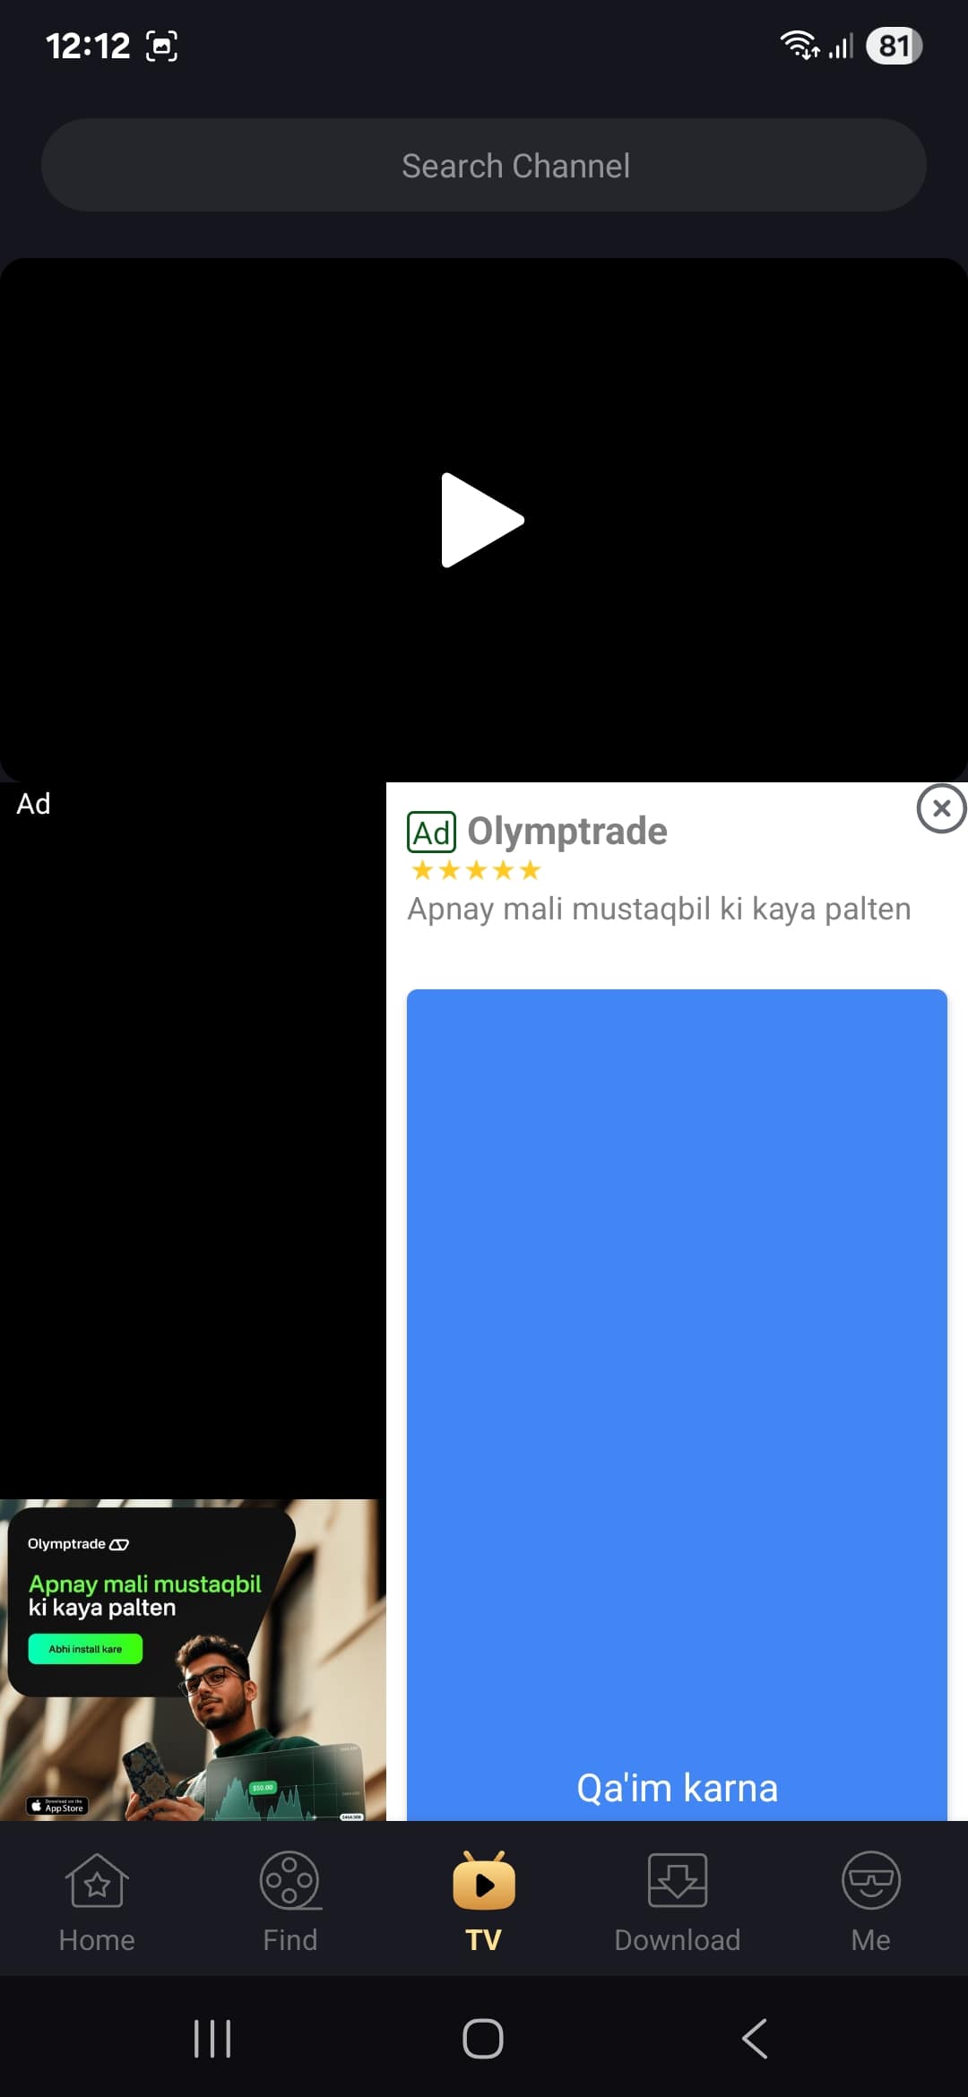Screen dimensions: 968x2097
Task: Tap the white 'Ad' label on black area
Action: coord(33,804)
